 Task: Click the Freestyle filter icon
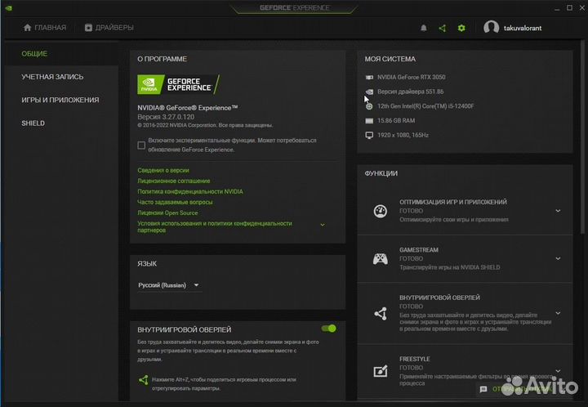(381, 371)
